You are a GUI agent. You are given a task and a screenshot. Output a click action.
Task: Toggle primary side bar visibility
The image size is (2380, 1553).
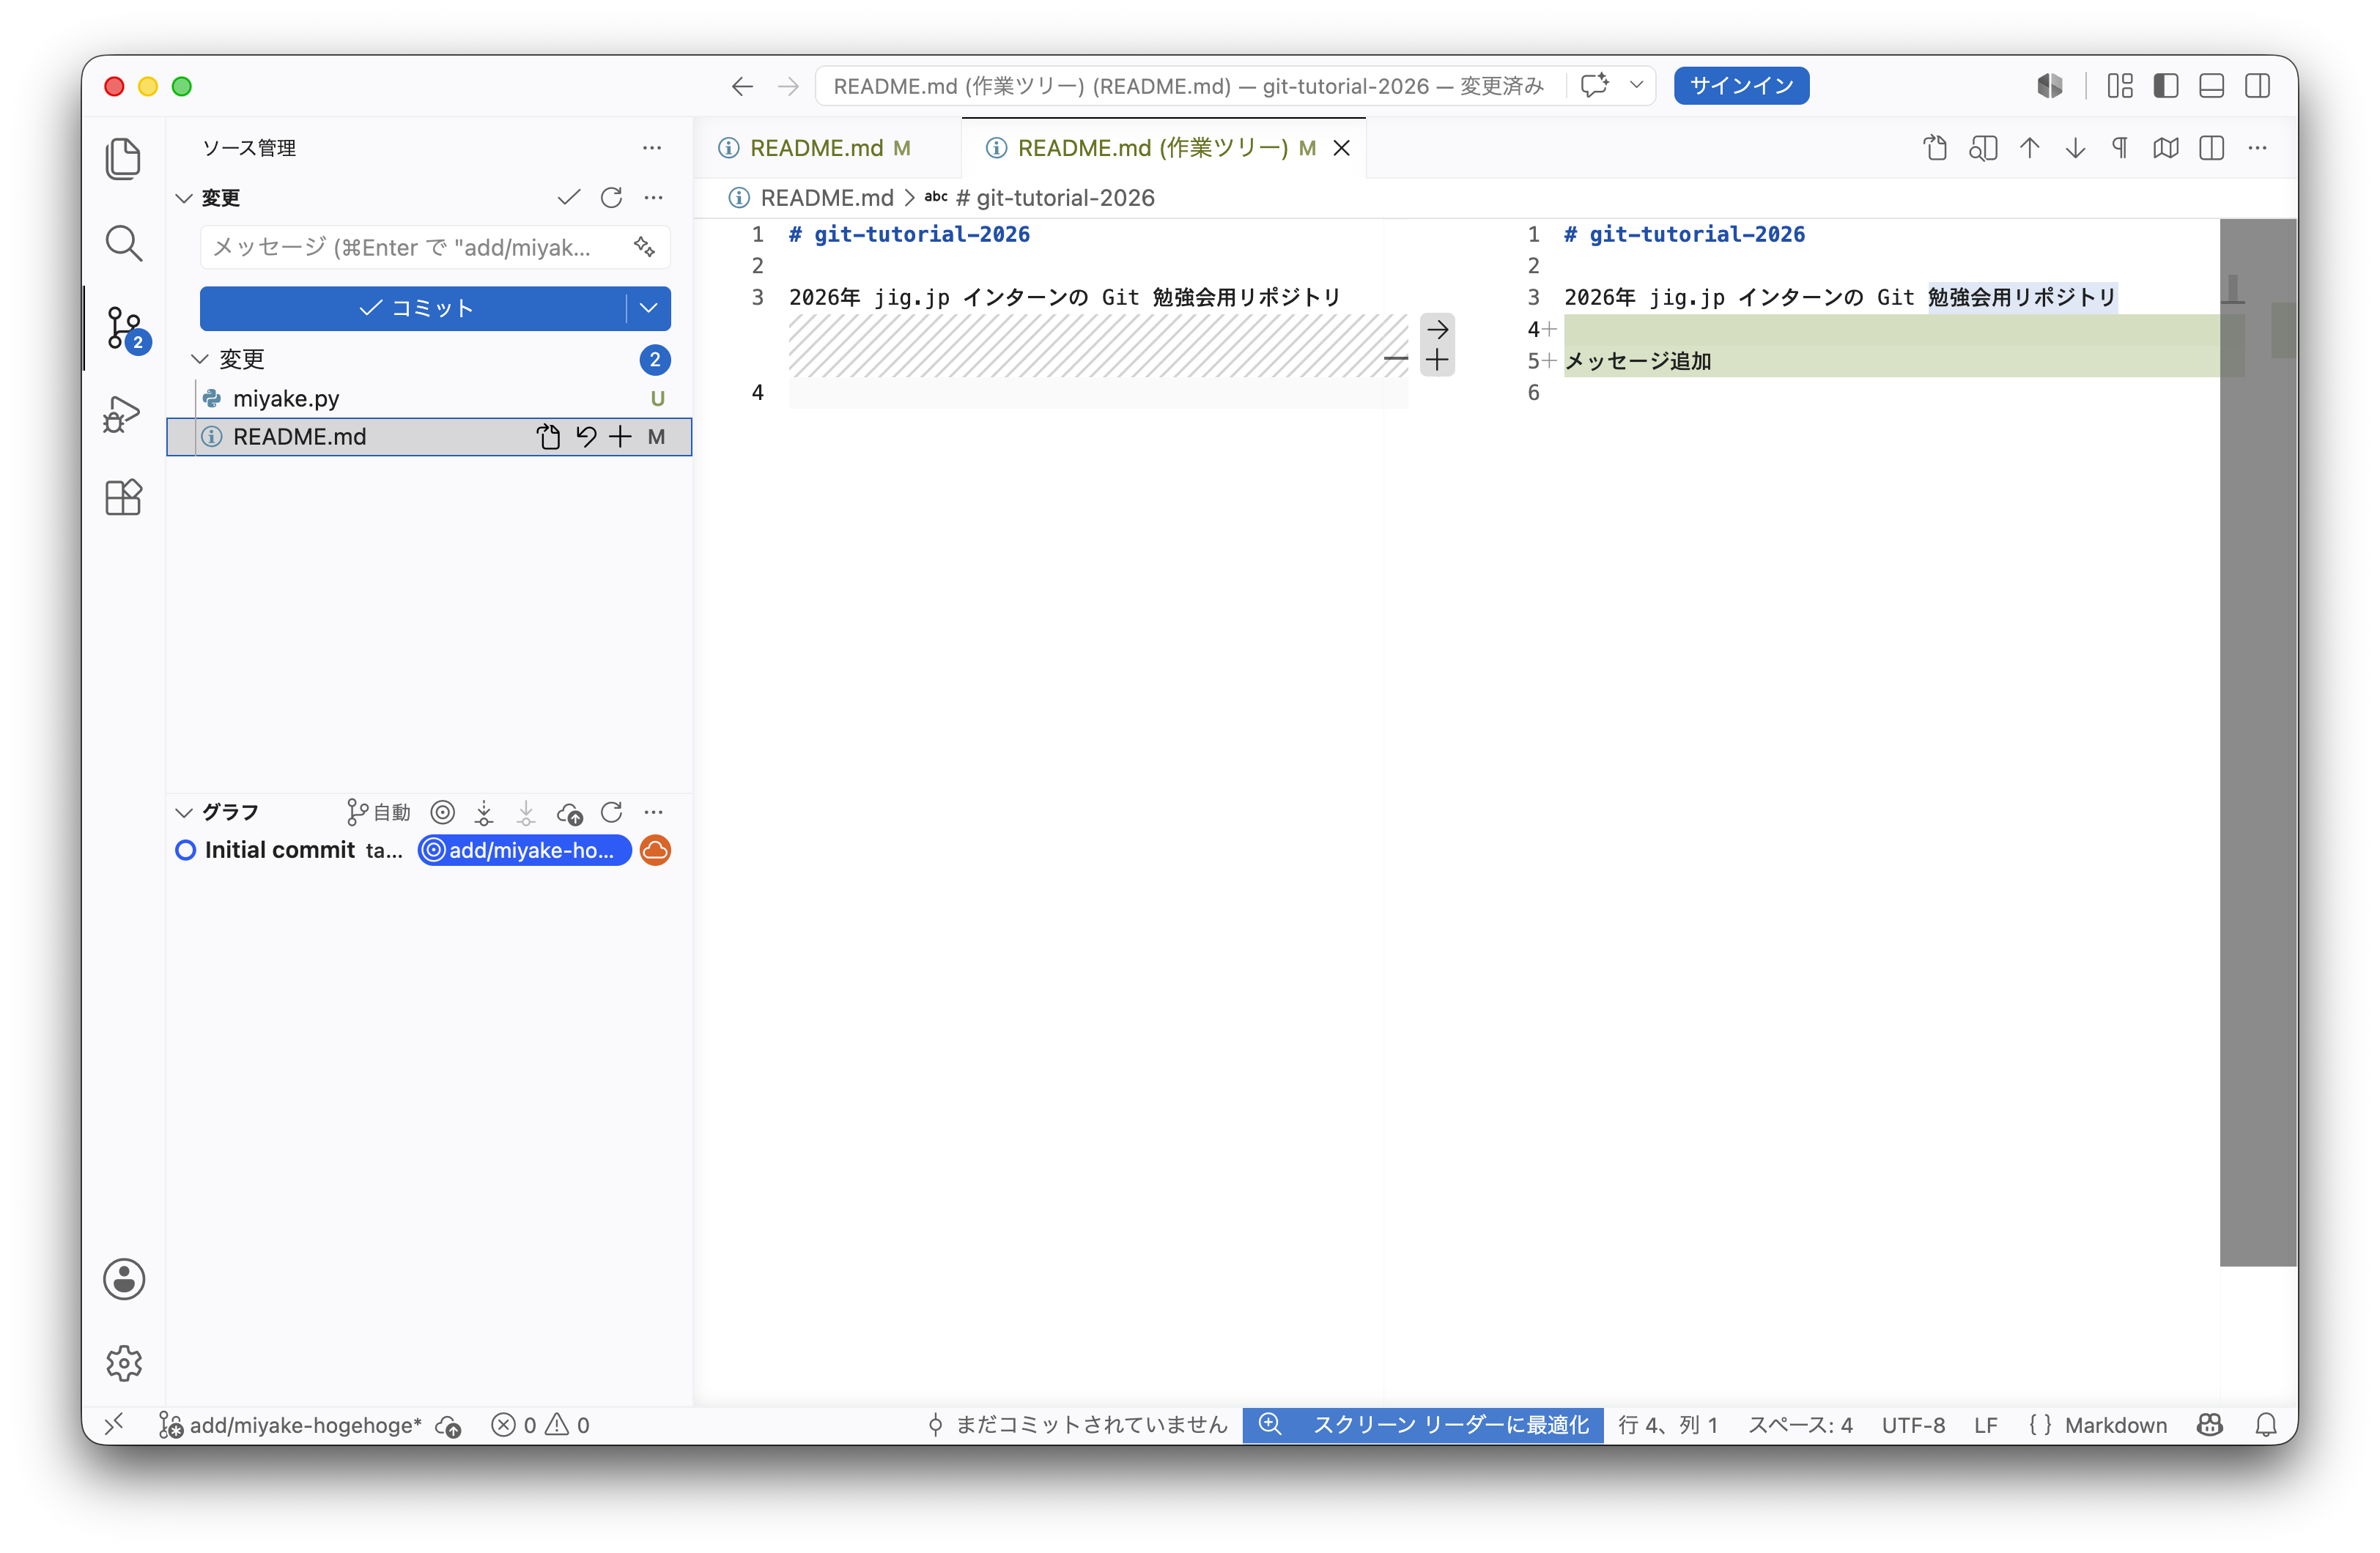pos(2166,86)
